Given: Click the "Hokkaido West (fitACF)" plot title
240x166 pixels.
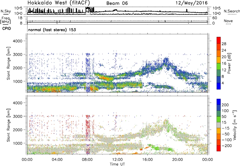Looking at the screenshot, I should tap(58, 3).
